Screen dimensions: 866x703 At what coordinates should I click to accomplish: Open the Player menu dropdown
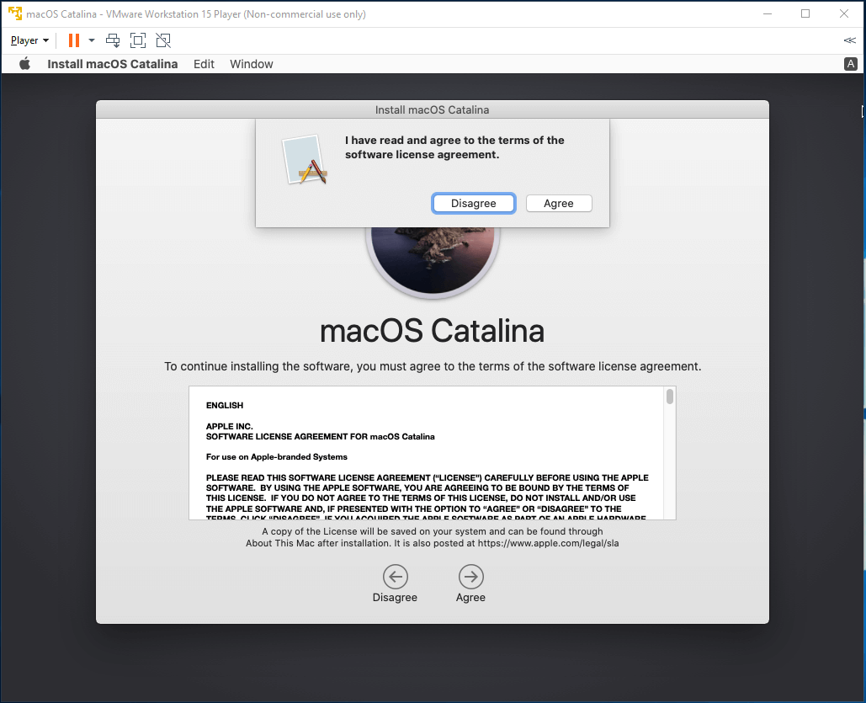[x=29, y=40]
